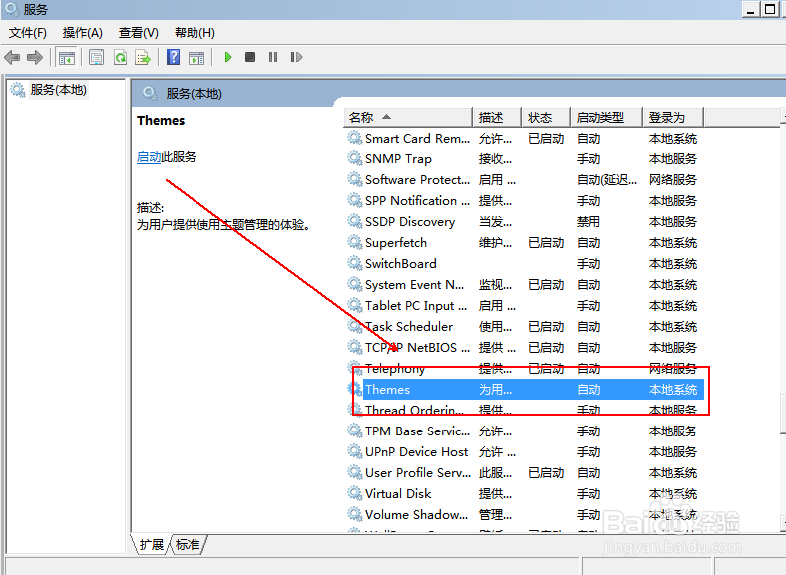786x575 pixels.
Task: Click 自动(延迟... startup type of Software Protect
Action: click(606, 179)
